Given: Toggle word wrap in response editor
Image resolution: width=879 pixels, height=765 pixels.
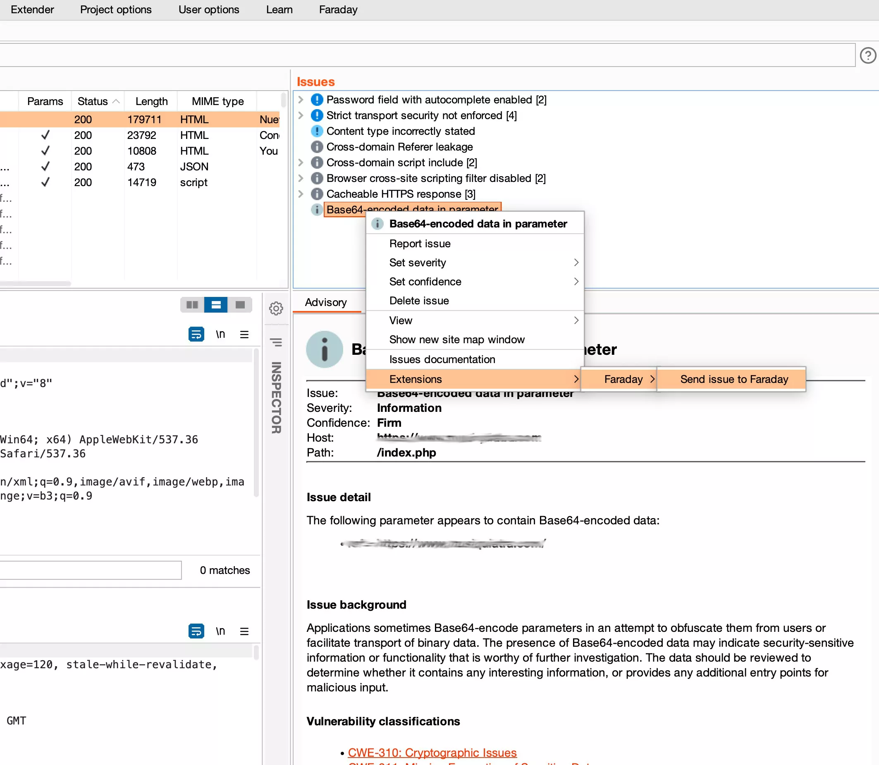Looking at the screenshot, I should (196, 631).
